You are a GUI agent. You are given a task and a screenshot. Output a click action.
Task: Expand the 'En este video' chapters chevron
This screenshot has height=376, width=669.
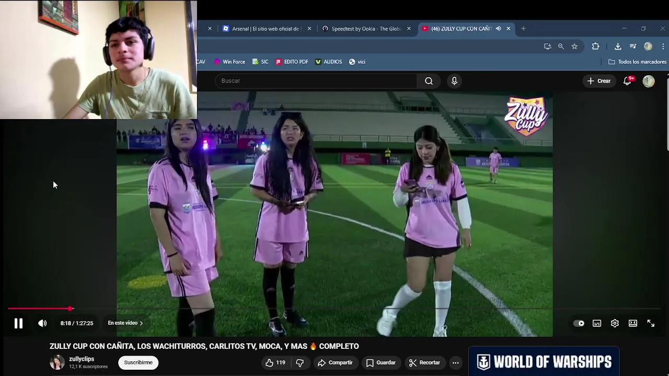coord(141,323)
